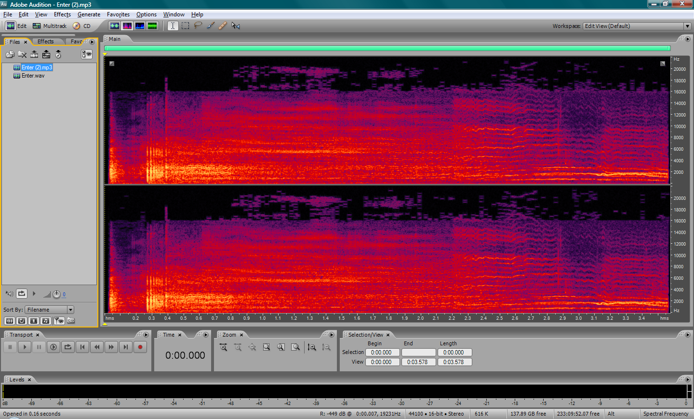Click Zoom In Horizontally icon

(224, 347)
